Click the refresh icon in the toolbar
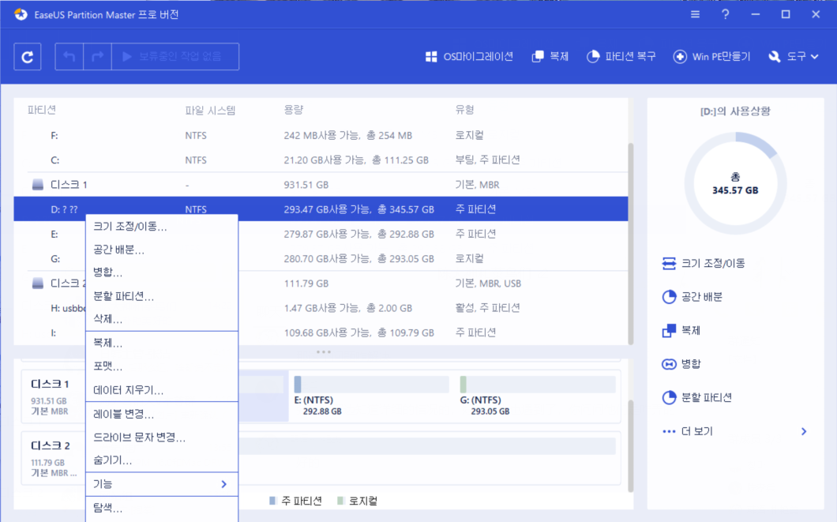Image resolution: width=837 pixels, height=522 pixels. pyautogui.click(x=27, y=56)
